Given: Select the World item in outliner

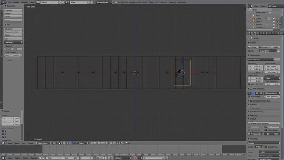Looking at the screenshot, I should pyautogui.click(x=258, y=16).
